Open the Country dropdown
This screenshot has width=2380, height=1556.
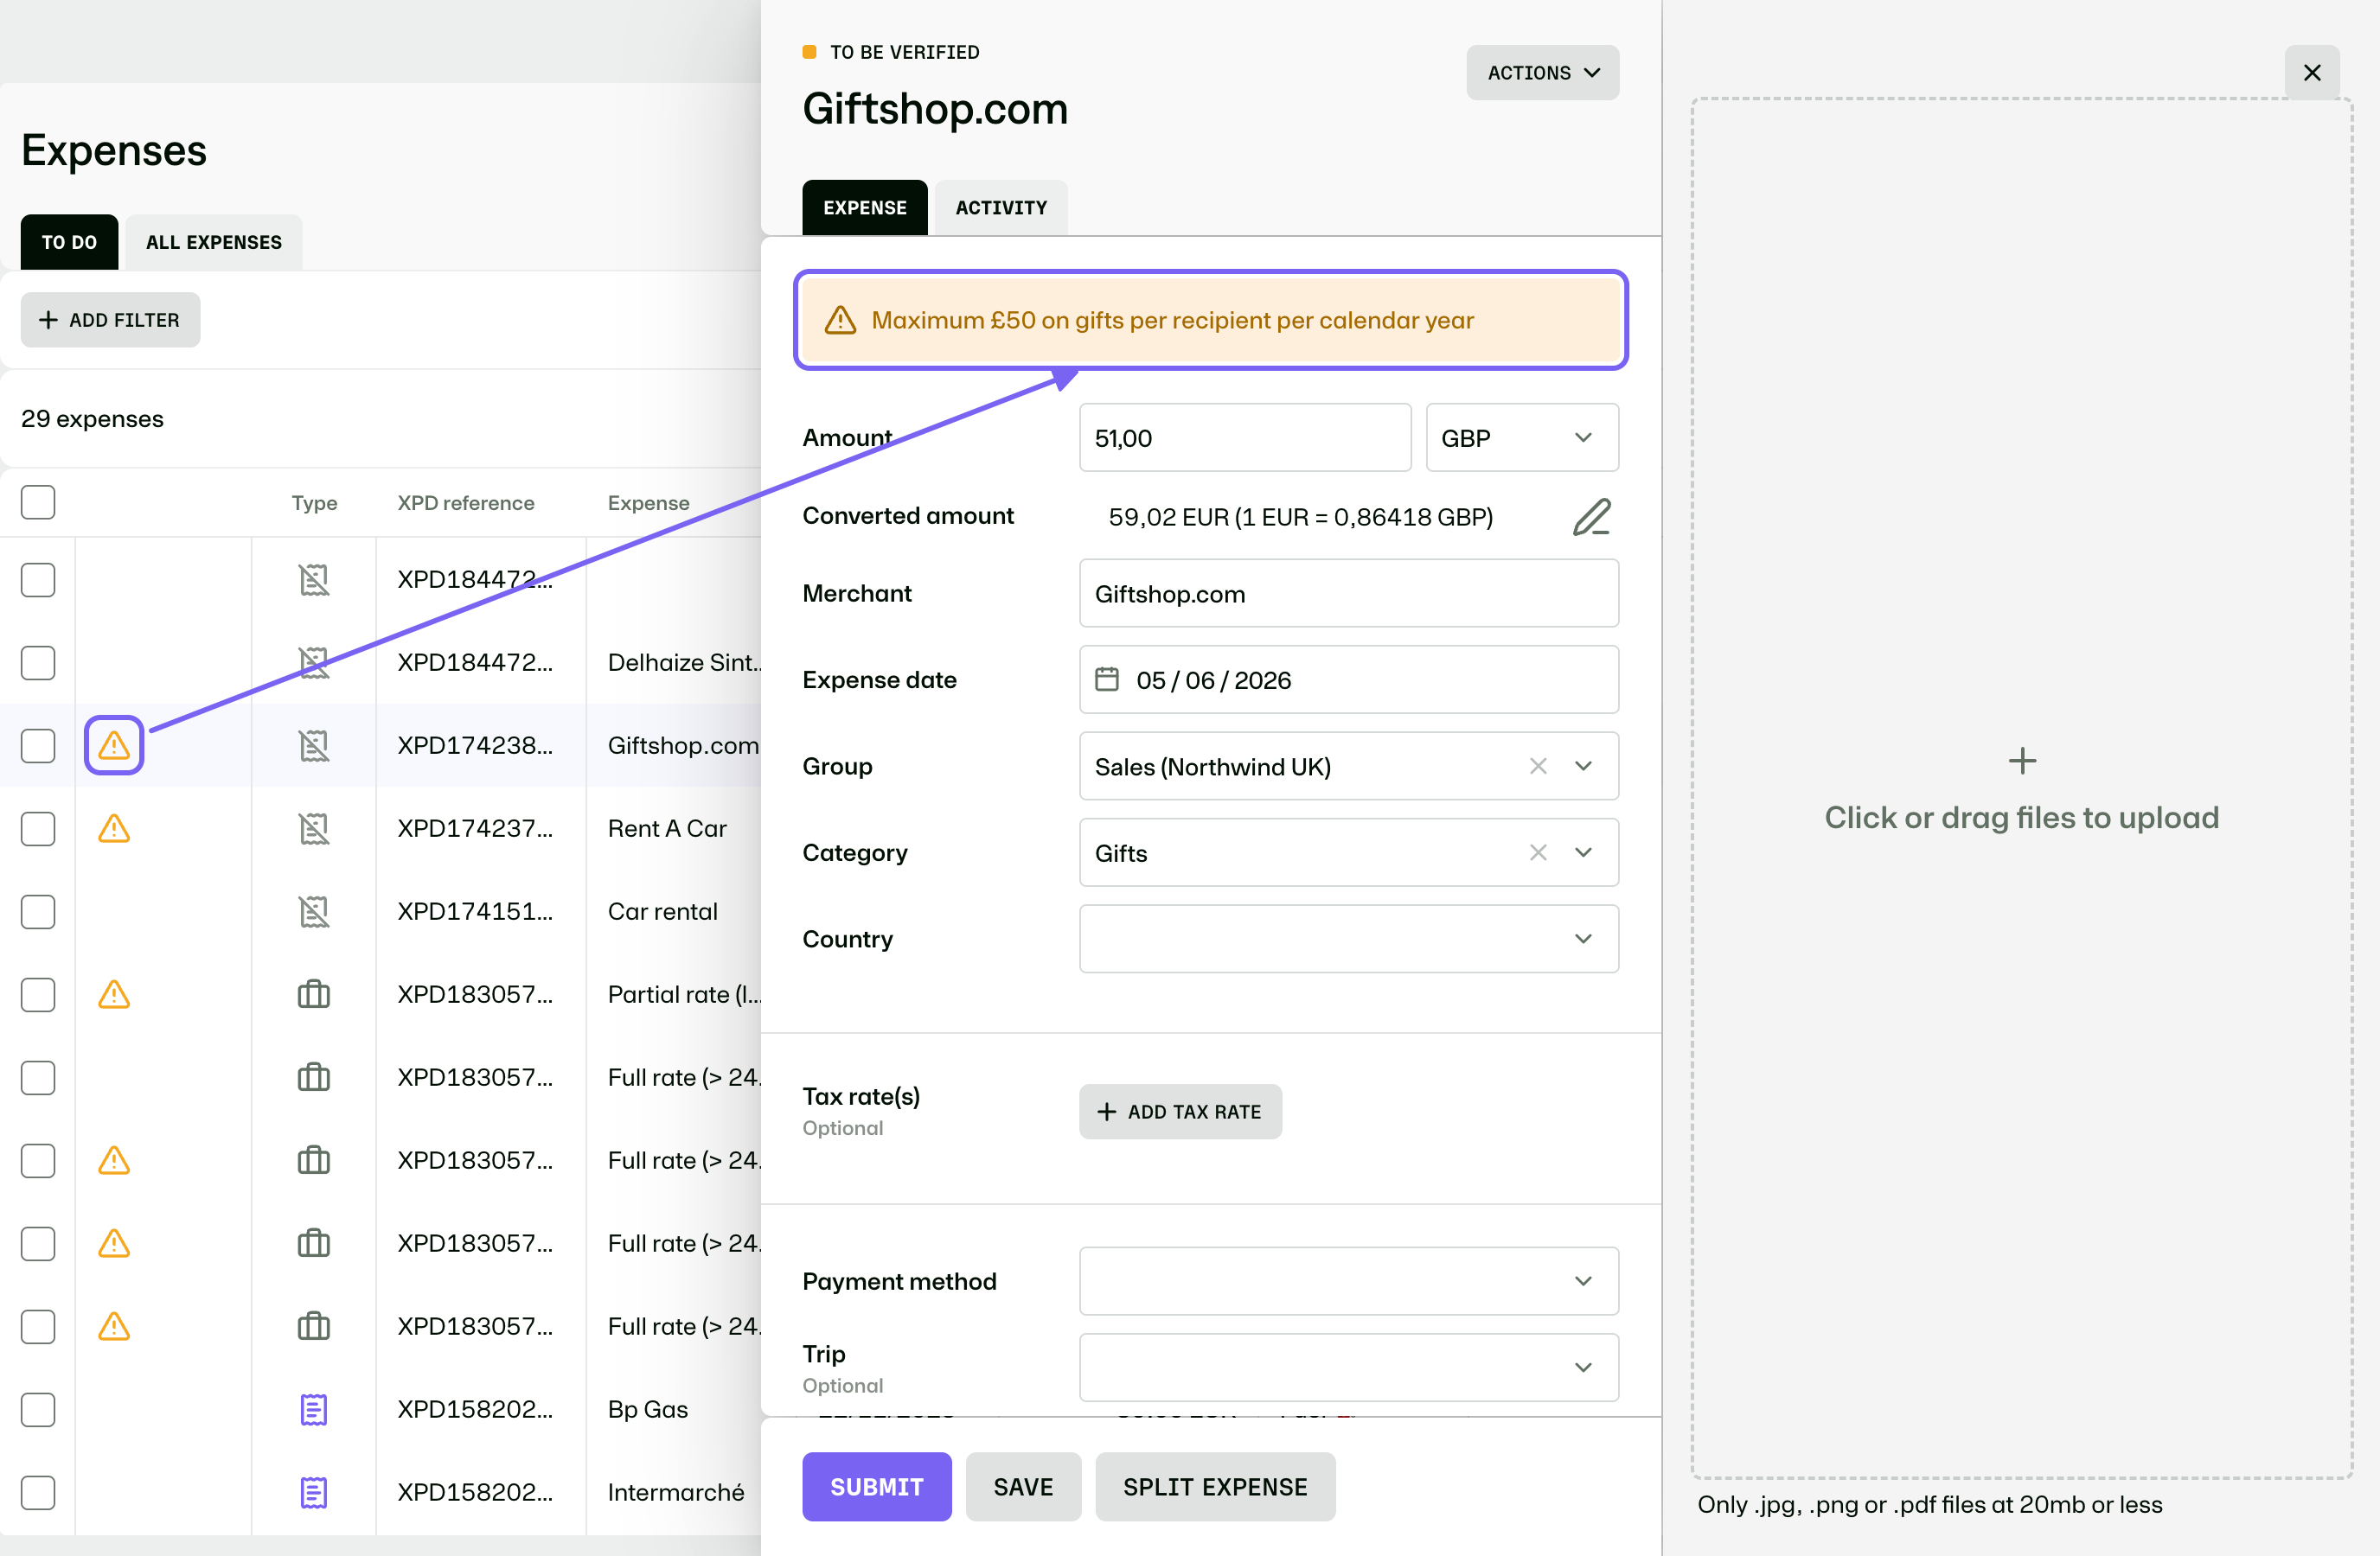point(1349,939)
